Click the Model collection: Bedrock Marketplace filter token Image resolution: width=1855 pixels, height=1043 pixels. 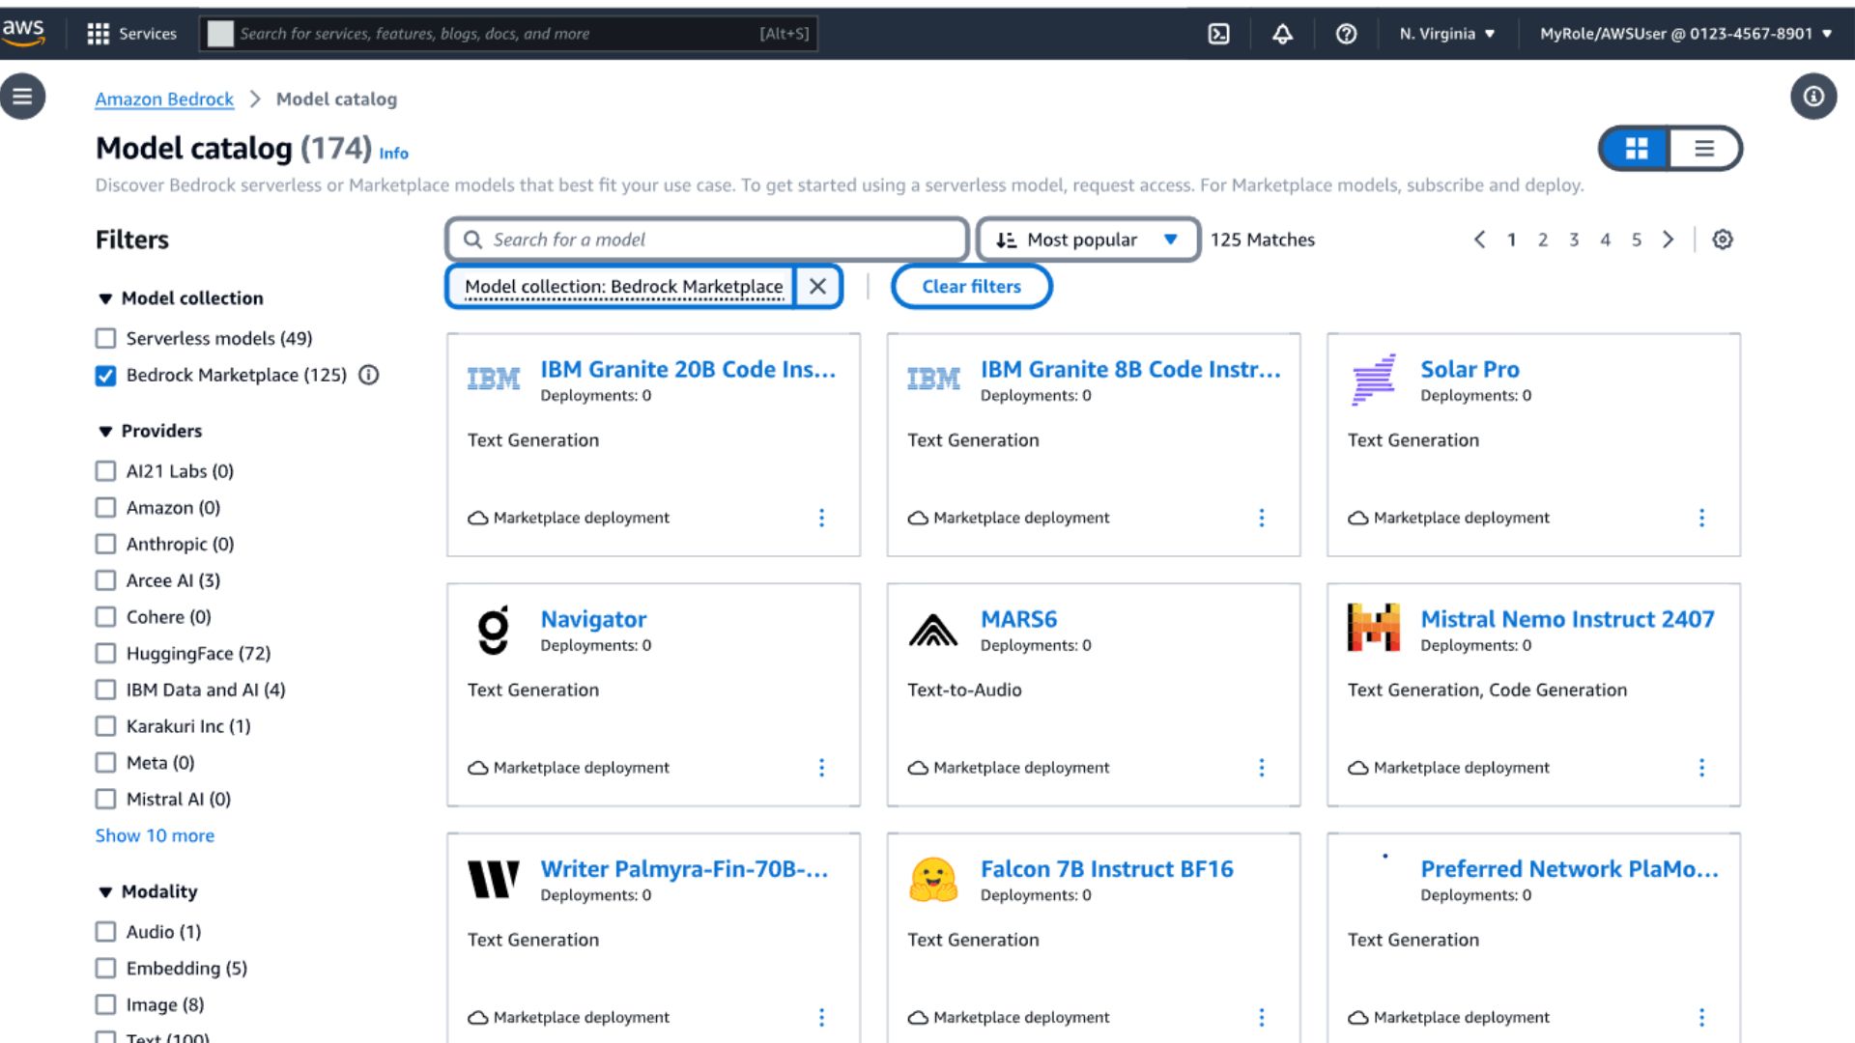pyautogui.click(x=623, y=287)
